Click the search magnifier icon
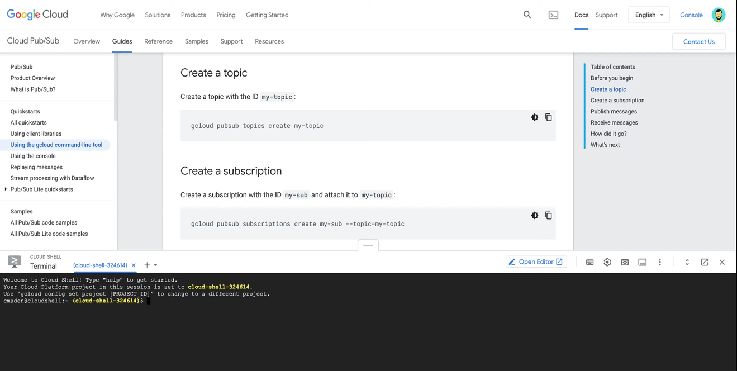 tap(527, 15)
